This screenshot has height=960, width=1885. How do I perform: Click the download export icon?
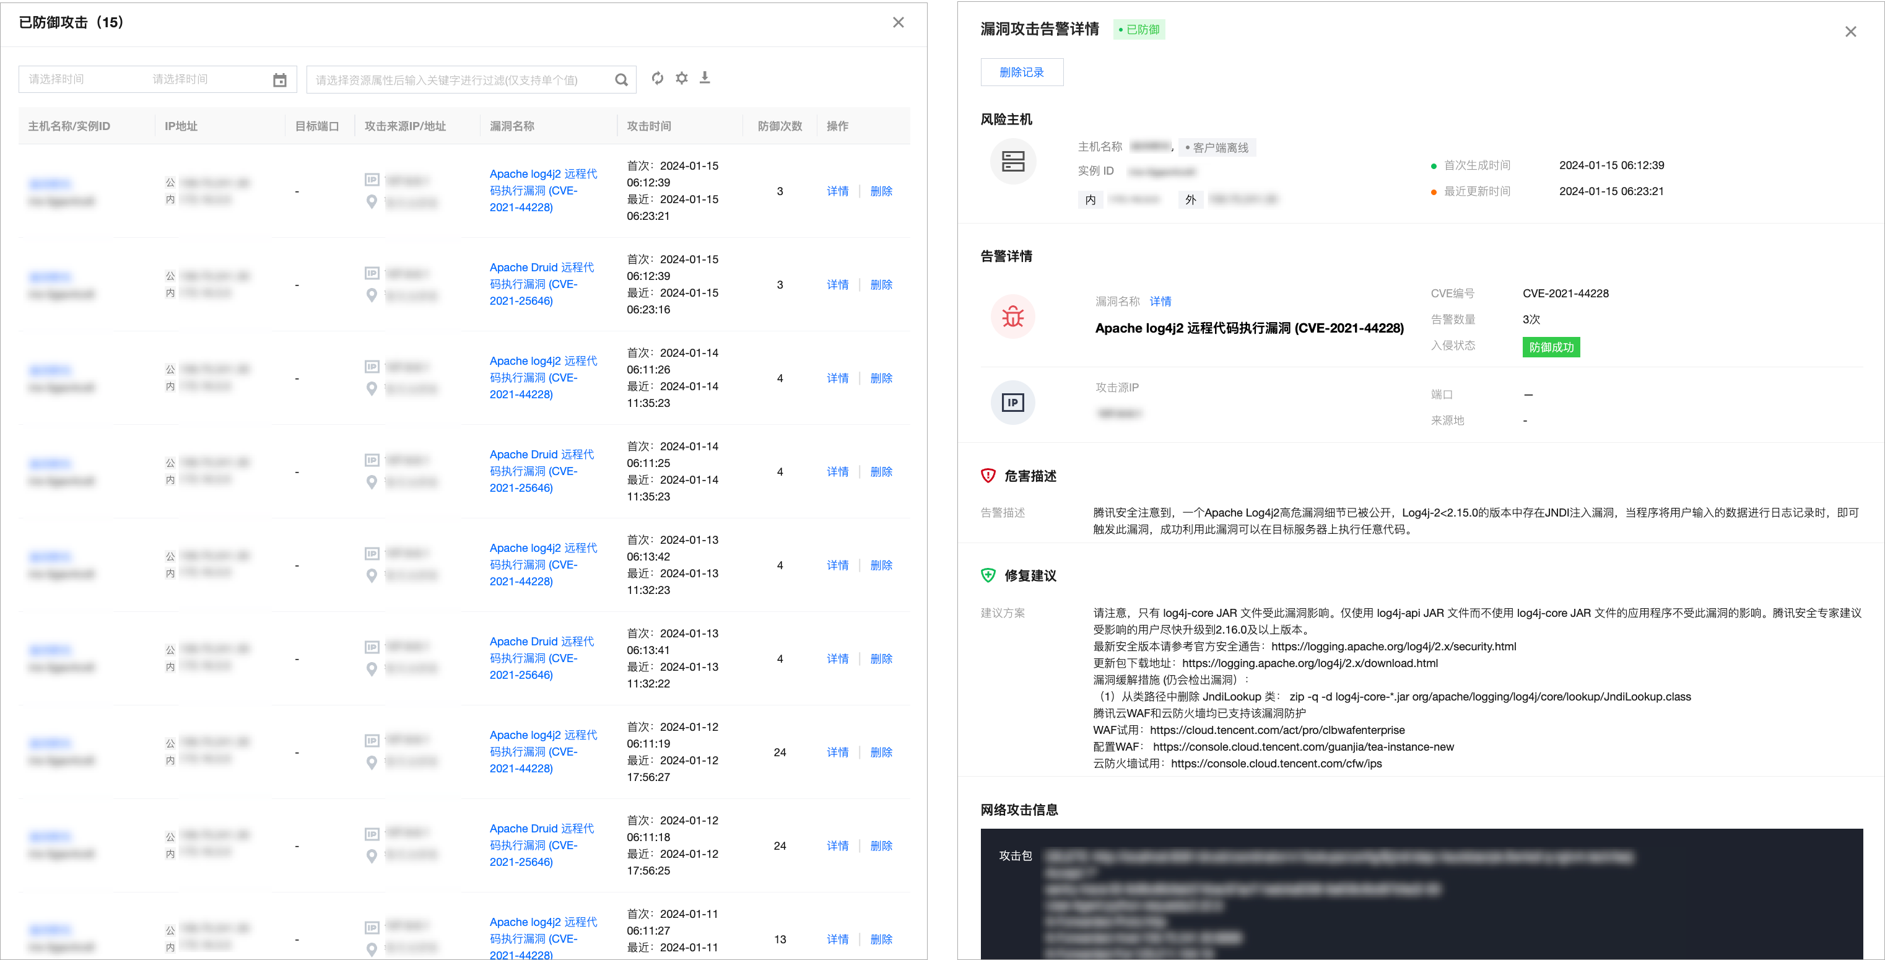coord(705,78)
